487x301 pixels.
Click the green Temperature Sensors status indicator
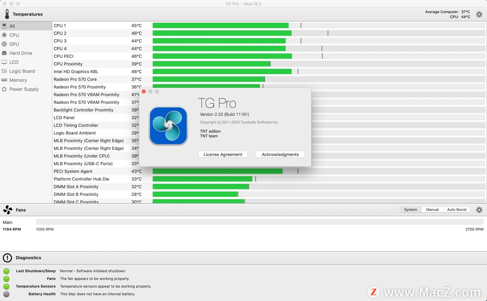pyautogui.click(x=6, y=286)
